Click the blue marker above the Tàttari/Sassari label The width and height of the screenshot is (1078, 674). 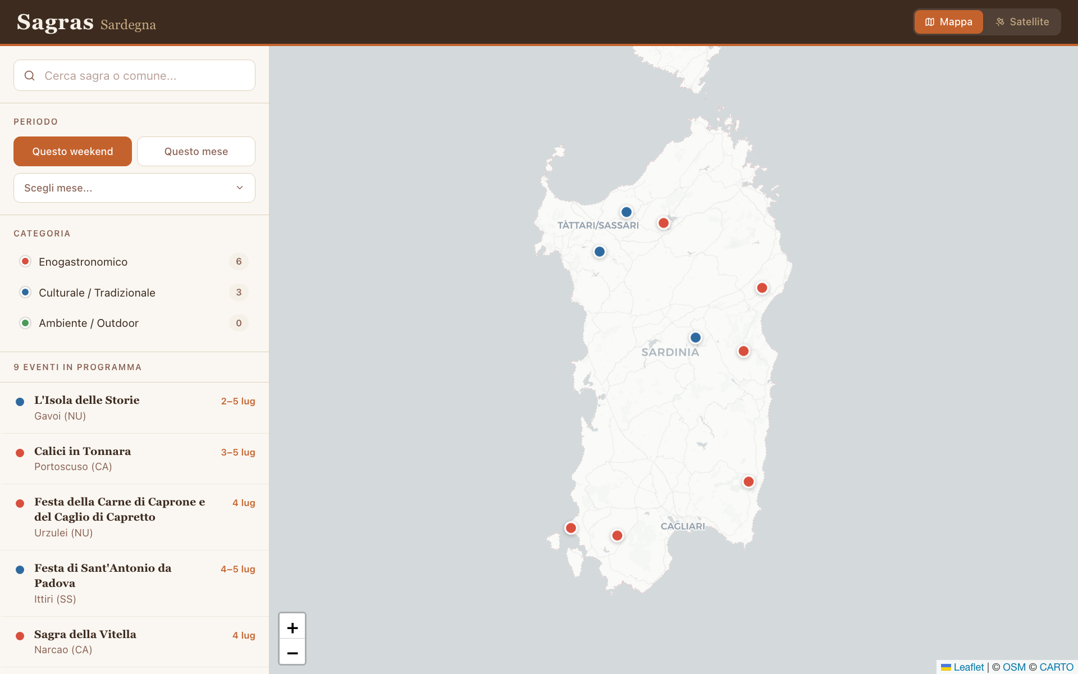tap(627, 212)
